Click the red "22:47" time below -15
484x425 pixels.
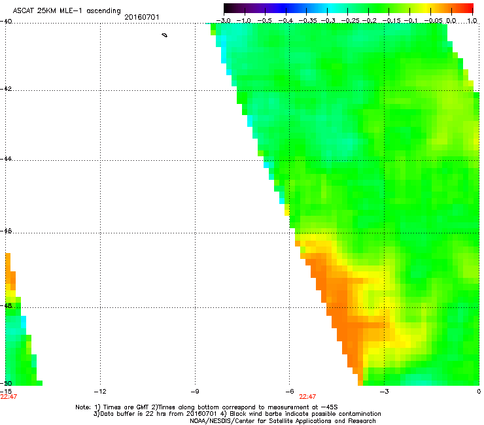(9, 397)
